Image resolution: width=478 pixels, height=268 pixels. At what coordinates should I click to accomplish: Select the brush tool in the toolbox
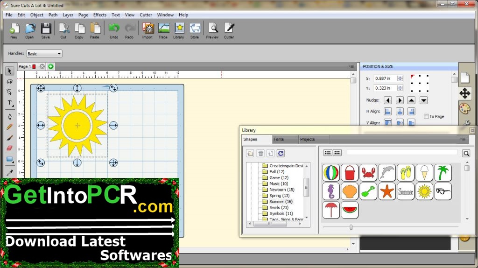[10, 138]
